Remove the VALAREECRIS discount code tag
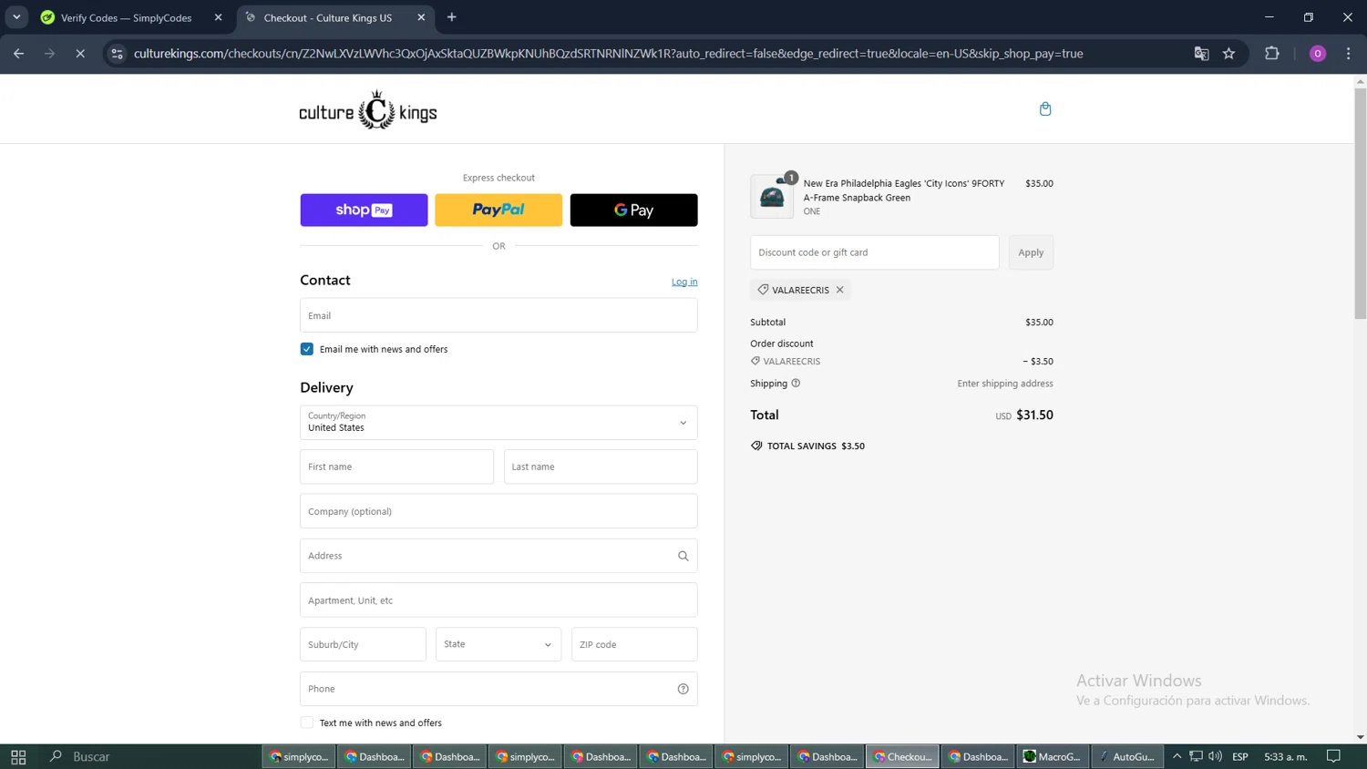1367x769 pixels. [x=840, y=290]
